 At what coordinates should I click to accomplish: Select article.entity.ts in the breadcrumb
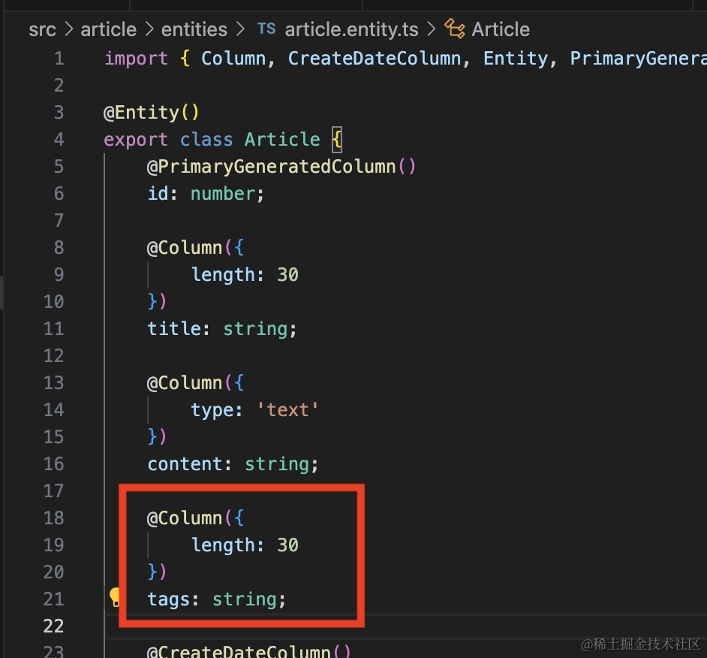pos(352,29)
